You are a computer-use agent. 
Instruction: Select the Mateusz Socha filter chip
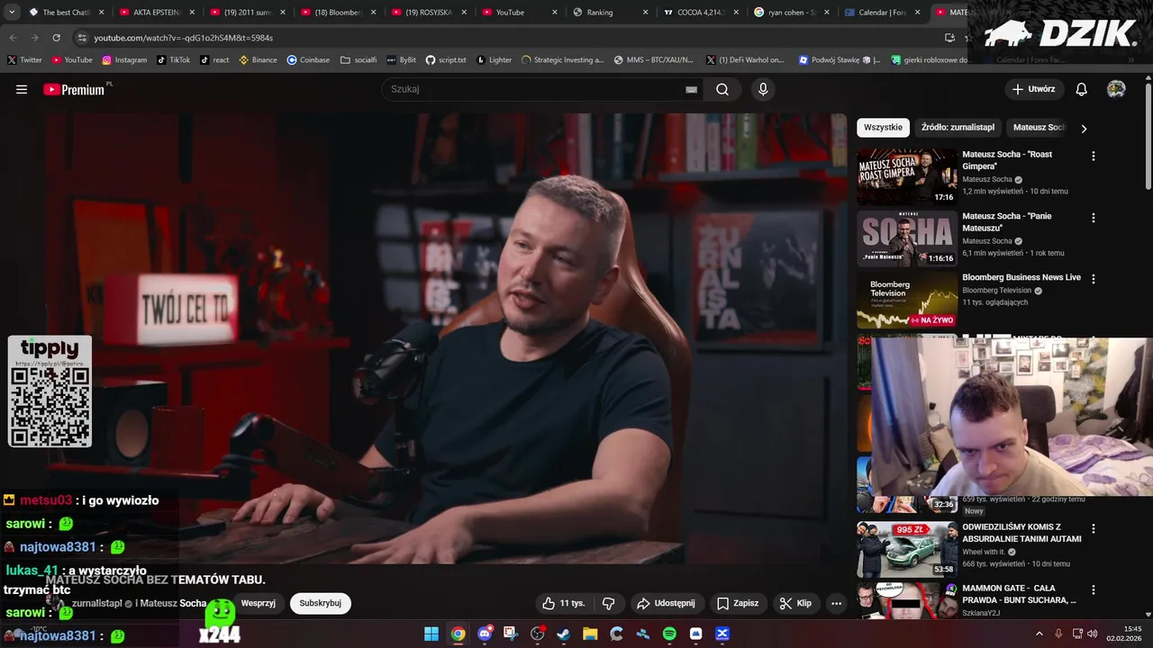coord(1039,127)
